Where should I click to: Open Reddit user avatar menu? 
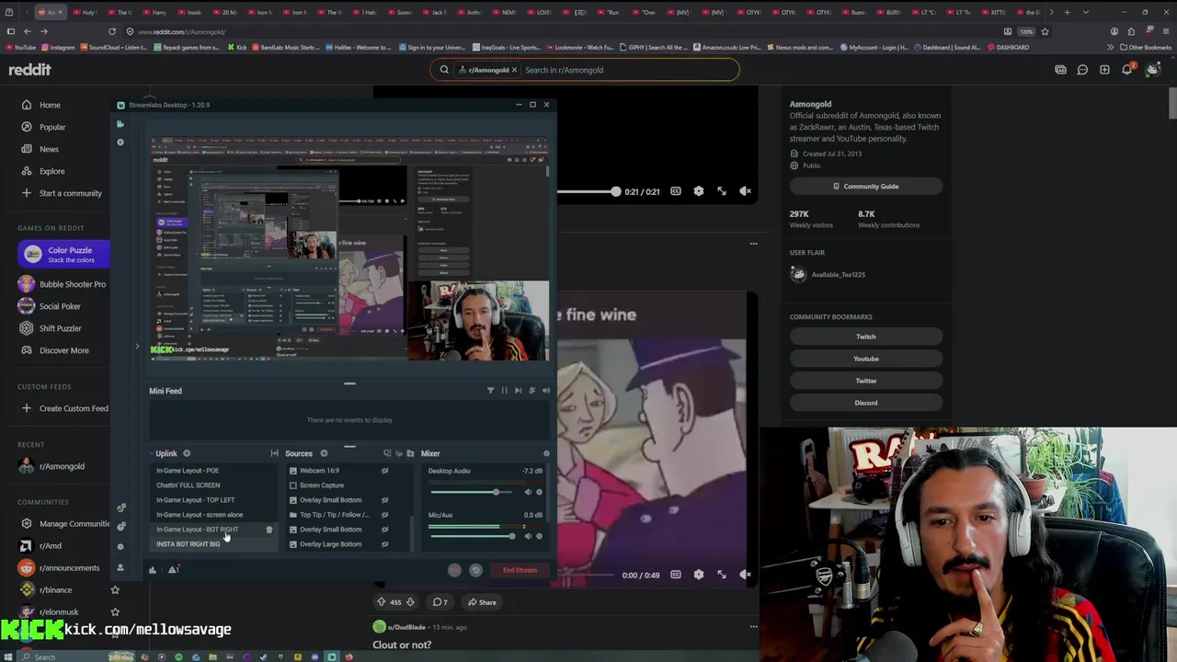[1152, 70]
